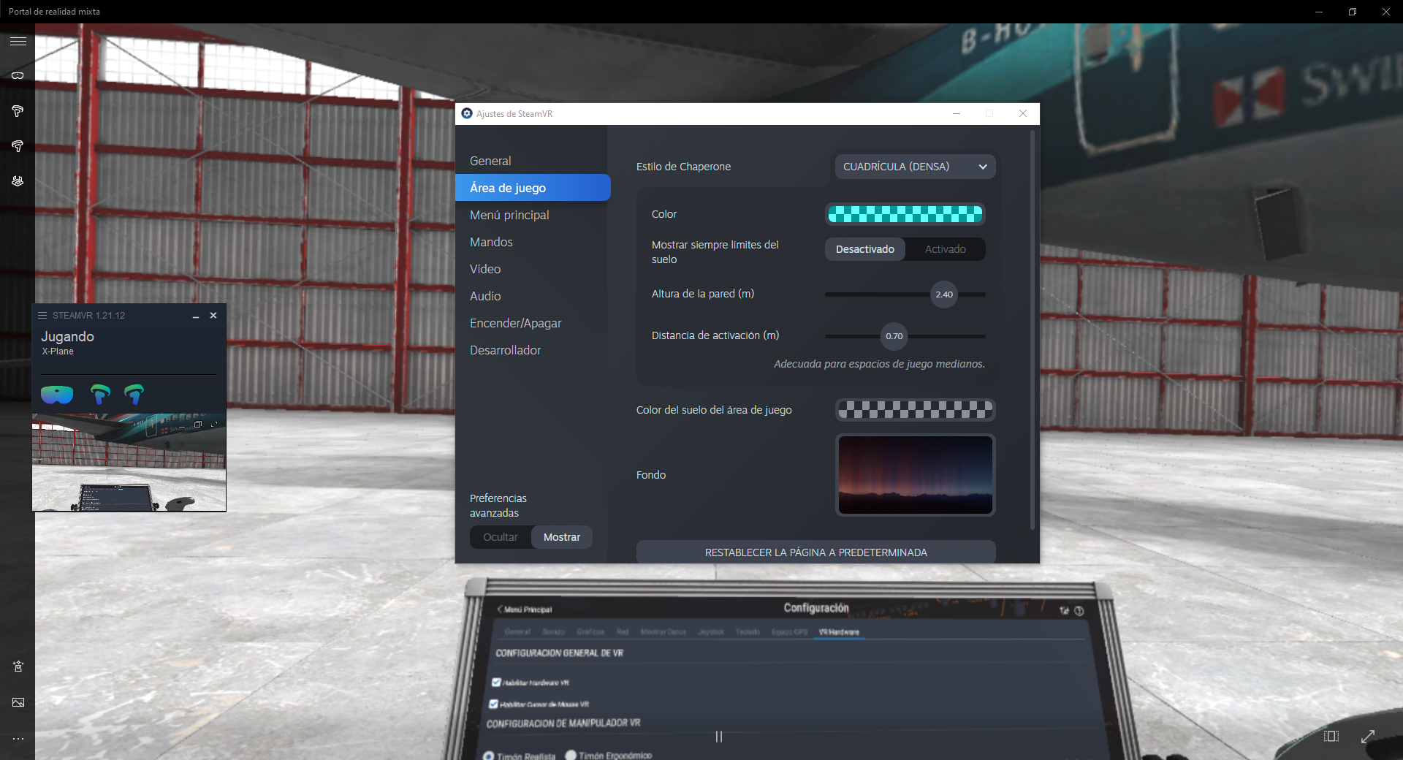This screenshot has height=760, width=1403.
Task: Open the SteamVR status window hamburger menu
Action: (x=42, y=316)
